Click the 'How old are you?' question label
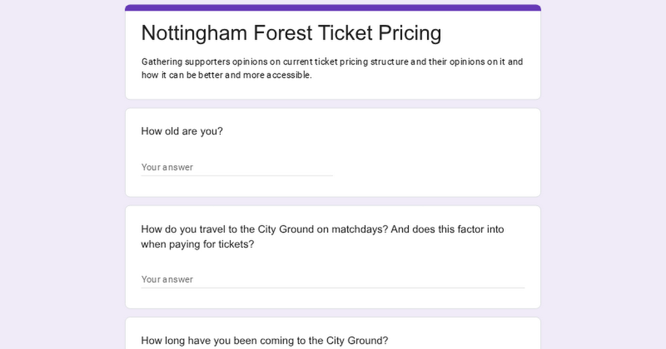The height and width of the screenshot is (349, 666). pyautogui.click(x=182, y=131)
